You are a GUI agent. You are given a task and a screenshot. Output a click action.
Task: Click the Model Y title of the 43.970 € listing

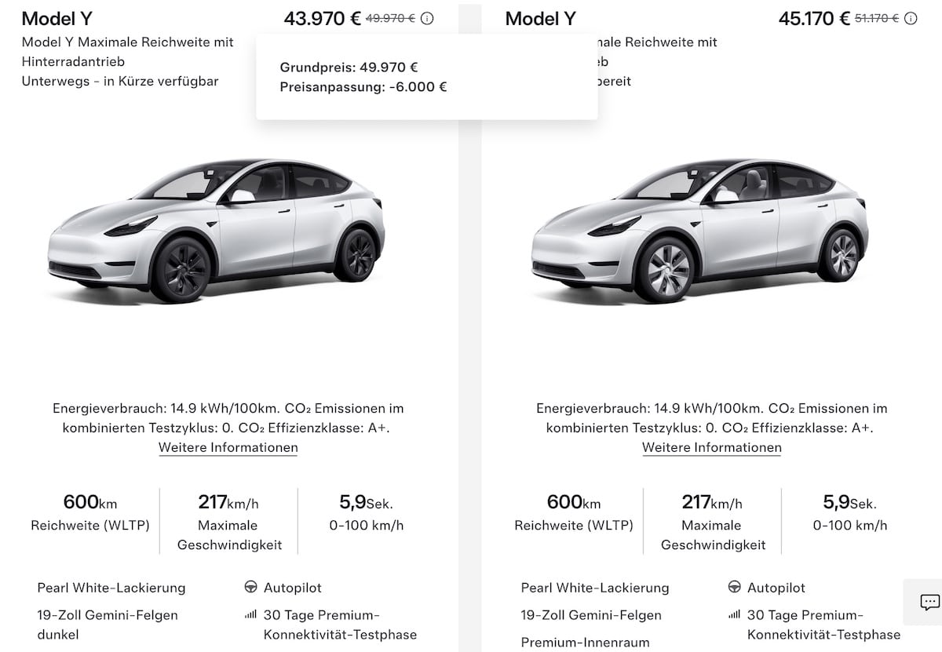pyautogui.click(x=57, y=19)
